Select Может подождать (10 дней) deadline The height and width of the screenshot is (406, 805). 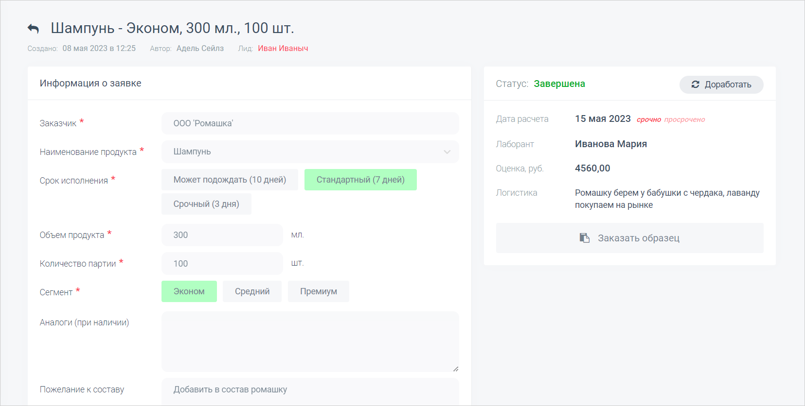230,180
